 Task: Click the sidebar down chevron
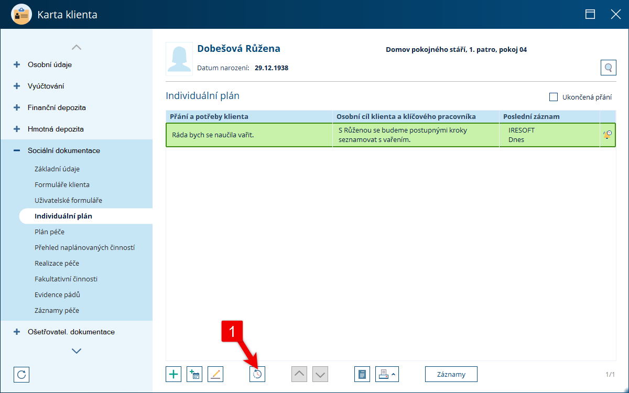[77, 351]
